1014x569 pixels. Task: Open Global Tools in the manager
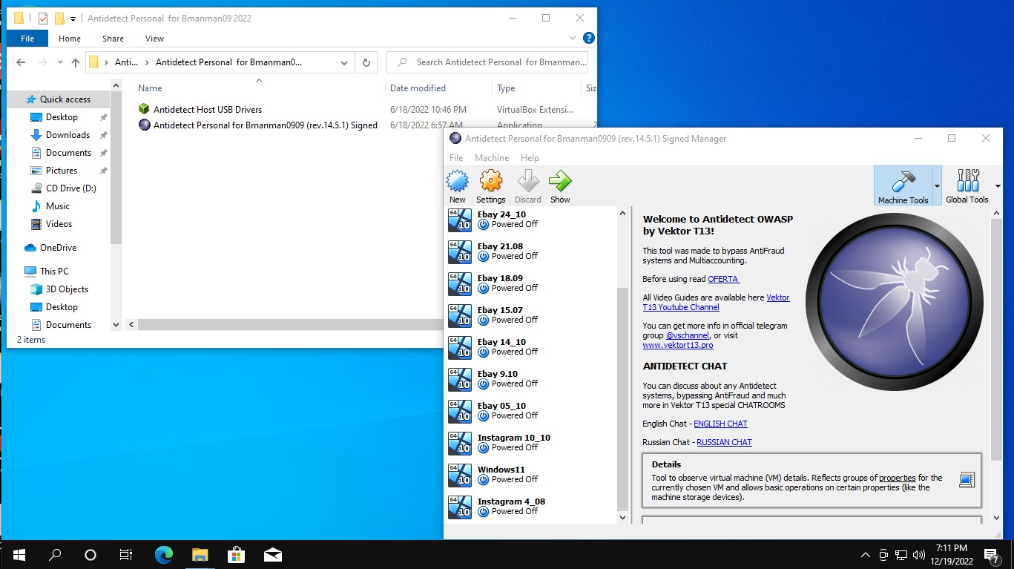(x=967, y=185)
